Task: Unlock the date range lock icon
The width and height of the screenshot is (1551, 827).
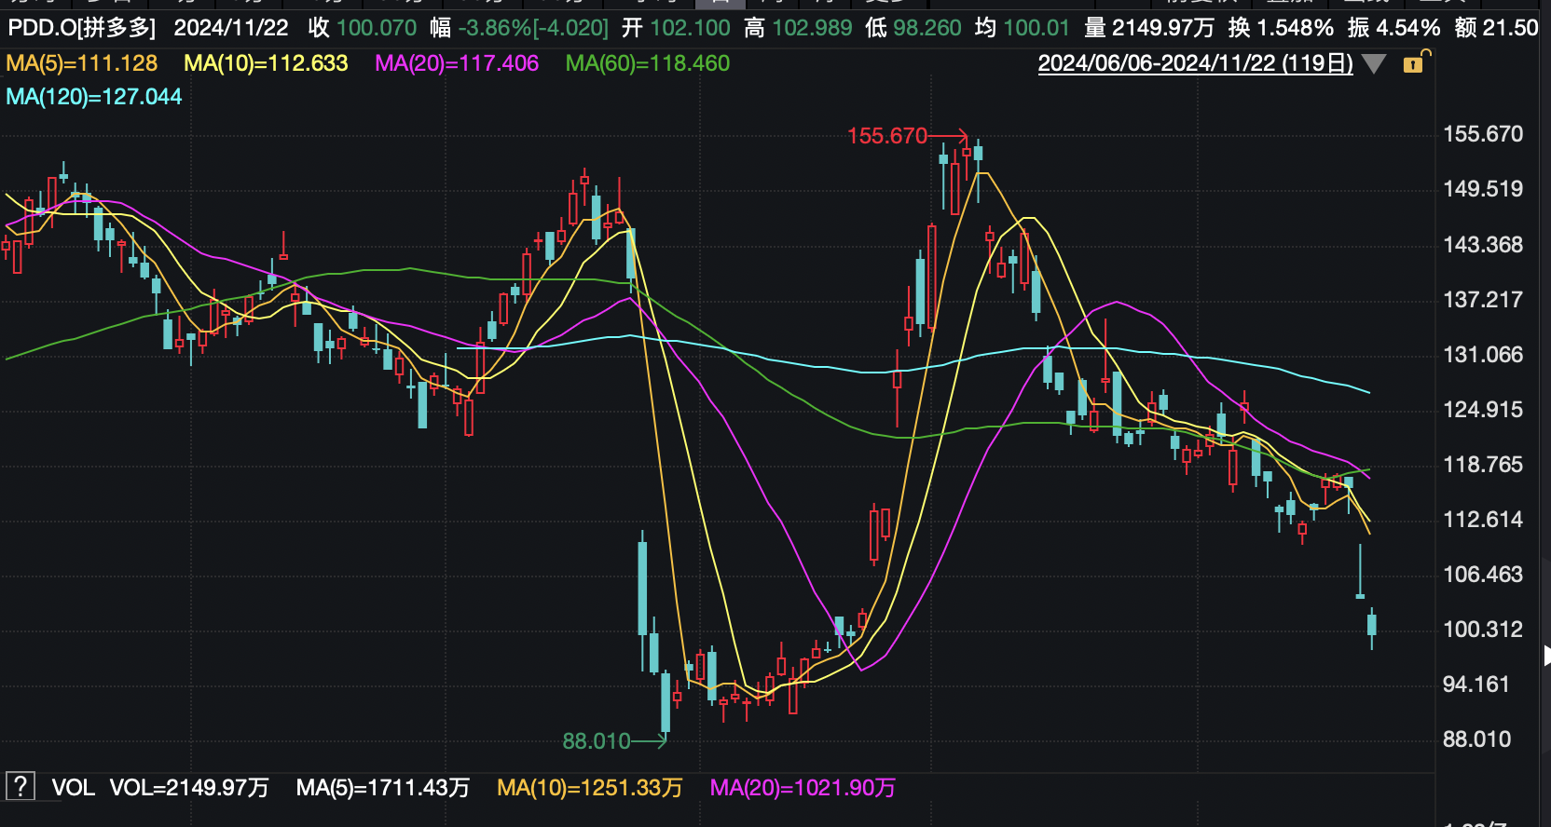Action: tap(1414, 63)
